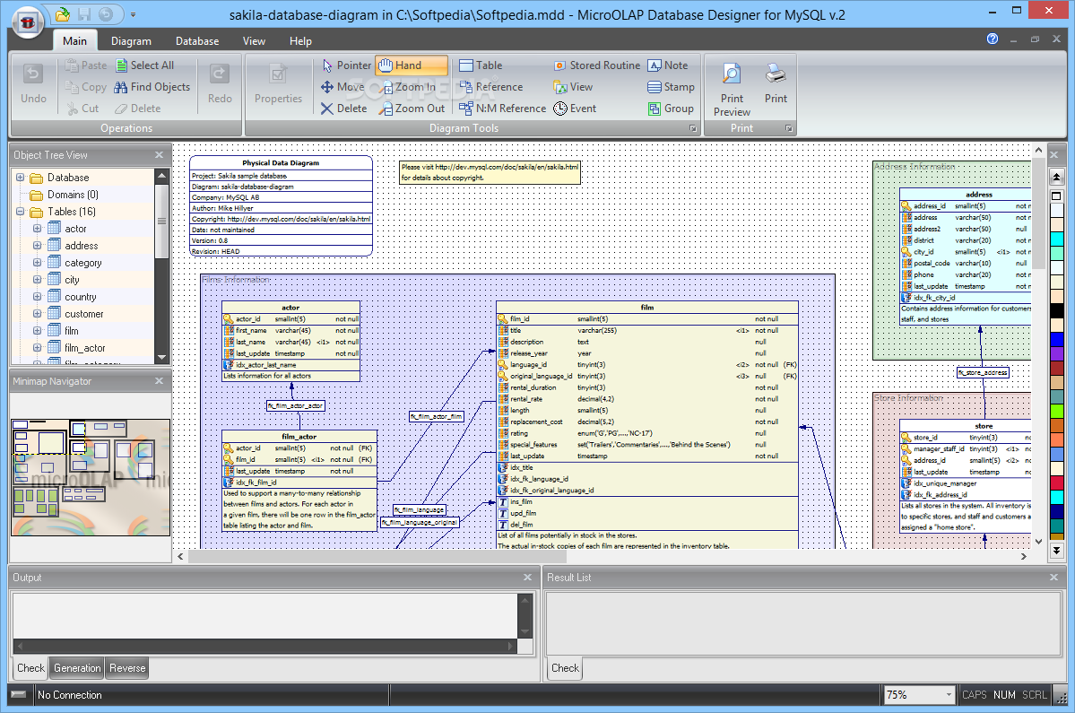Expand the customer table node

(x=37, y=313)
